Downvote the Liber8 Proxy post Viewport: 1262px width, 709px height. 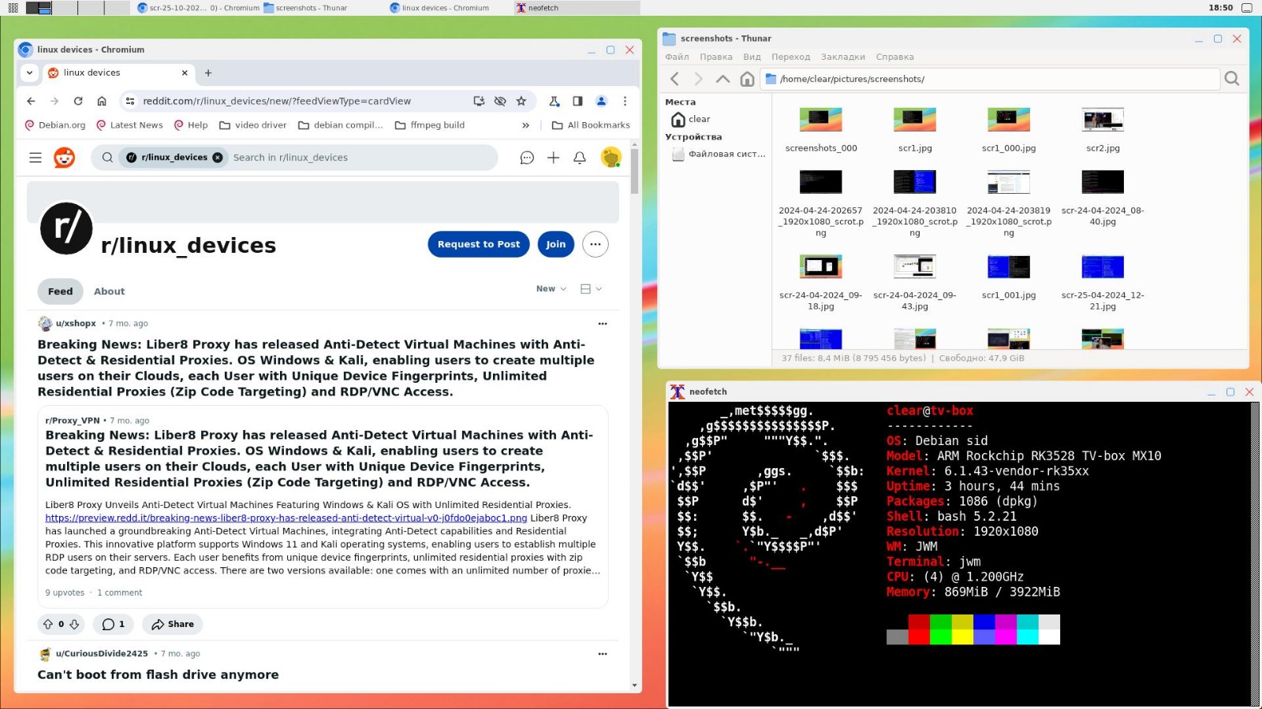(x=74, y=624)
